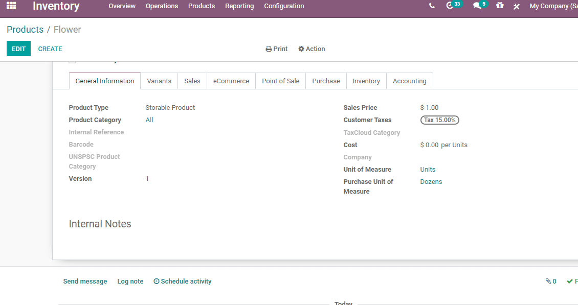
Task: Switch to the General Information tab
Action: click(105, 81)
